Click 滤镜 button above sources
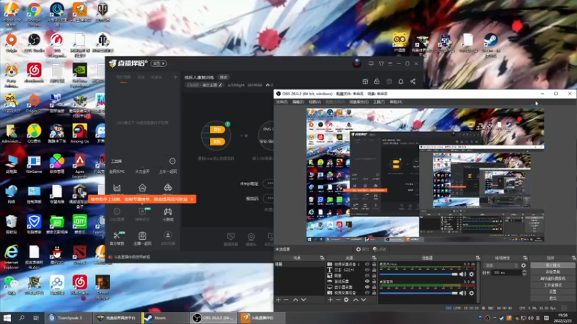Viewport: 577px width, 324px height. click(x=379, y=249)
